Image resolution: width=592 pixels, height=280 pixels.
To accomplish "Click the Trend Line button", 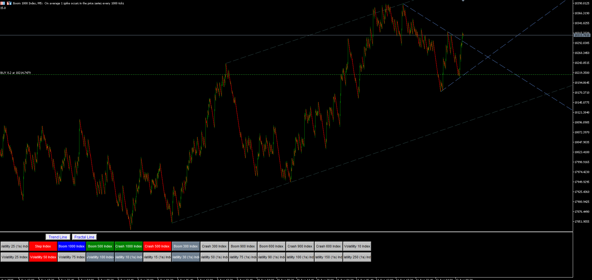I will click(58, 237).
